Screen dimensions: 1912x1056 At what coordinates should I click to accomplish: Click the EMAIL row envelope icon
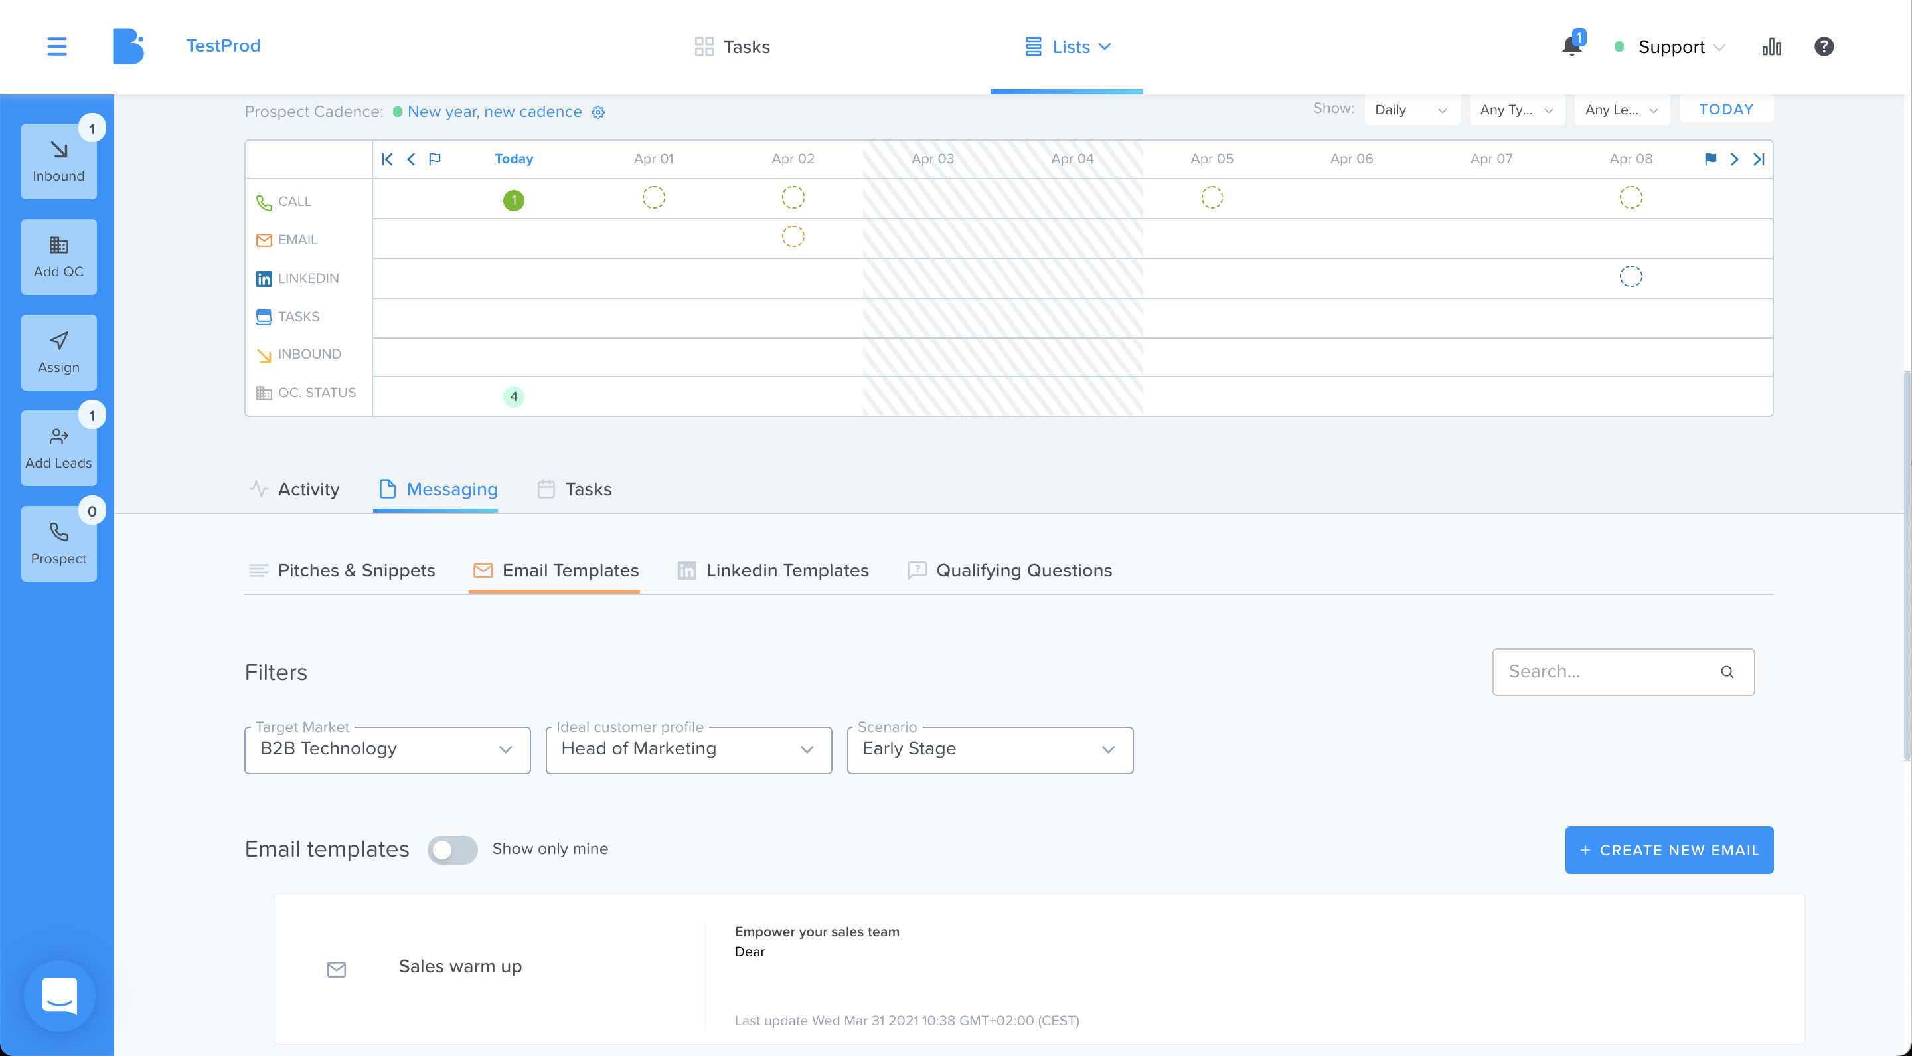264,240
